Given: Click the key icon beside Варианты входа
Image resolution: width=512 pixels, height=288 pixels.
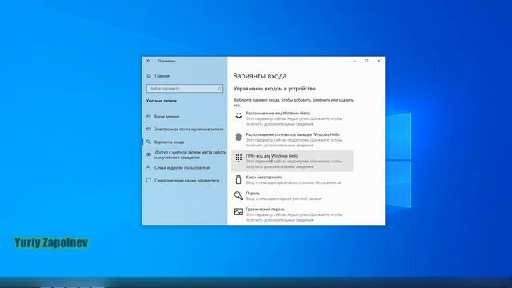Looking at the screenshot, I should (149, 142).
